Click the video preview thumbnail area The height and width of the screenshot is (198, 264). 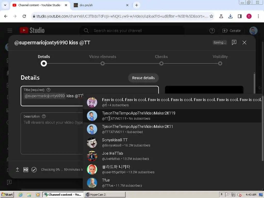(204, 89)
